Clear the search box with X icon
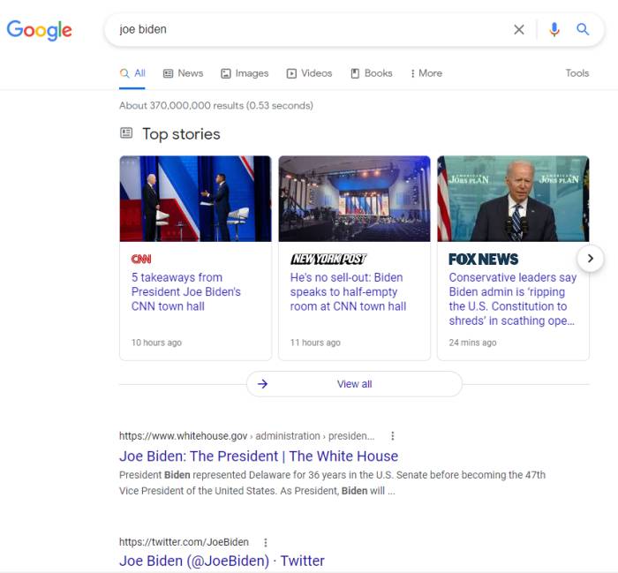Viewport: 618px width, 573px height. [519, 29]
